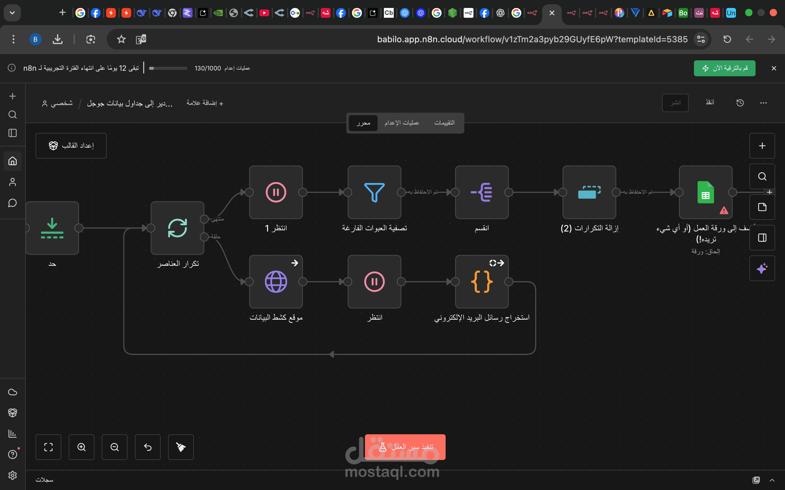Select the Google Sheets node icon
This screenshot has height=490, width=785.
(x=706, y=192)
